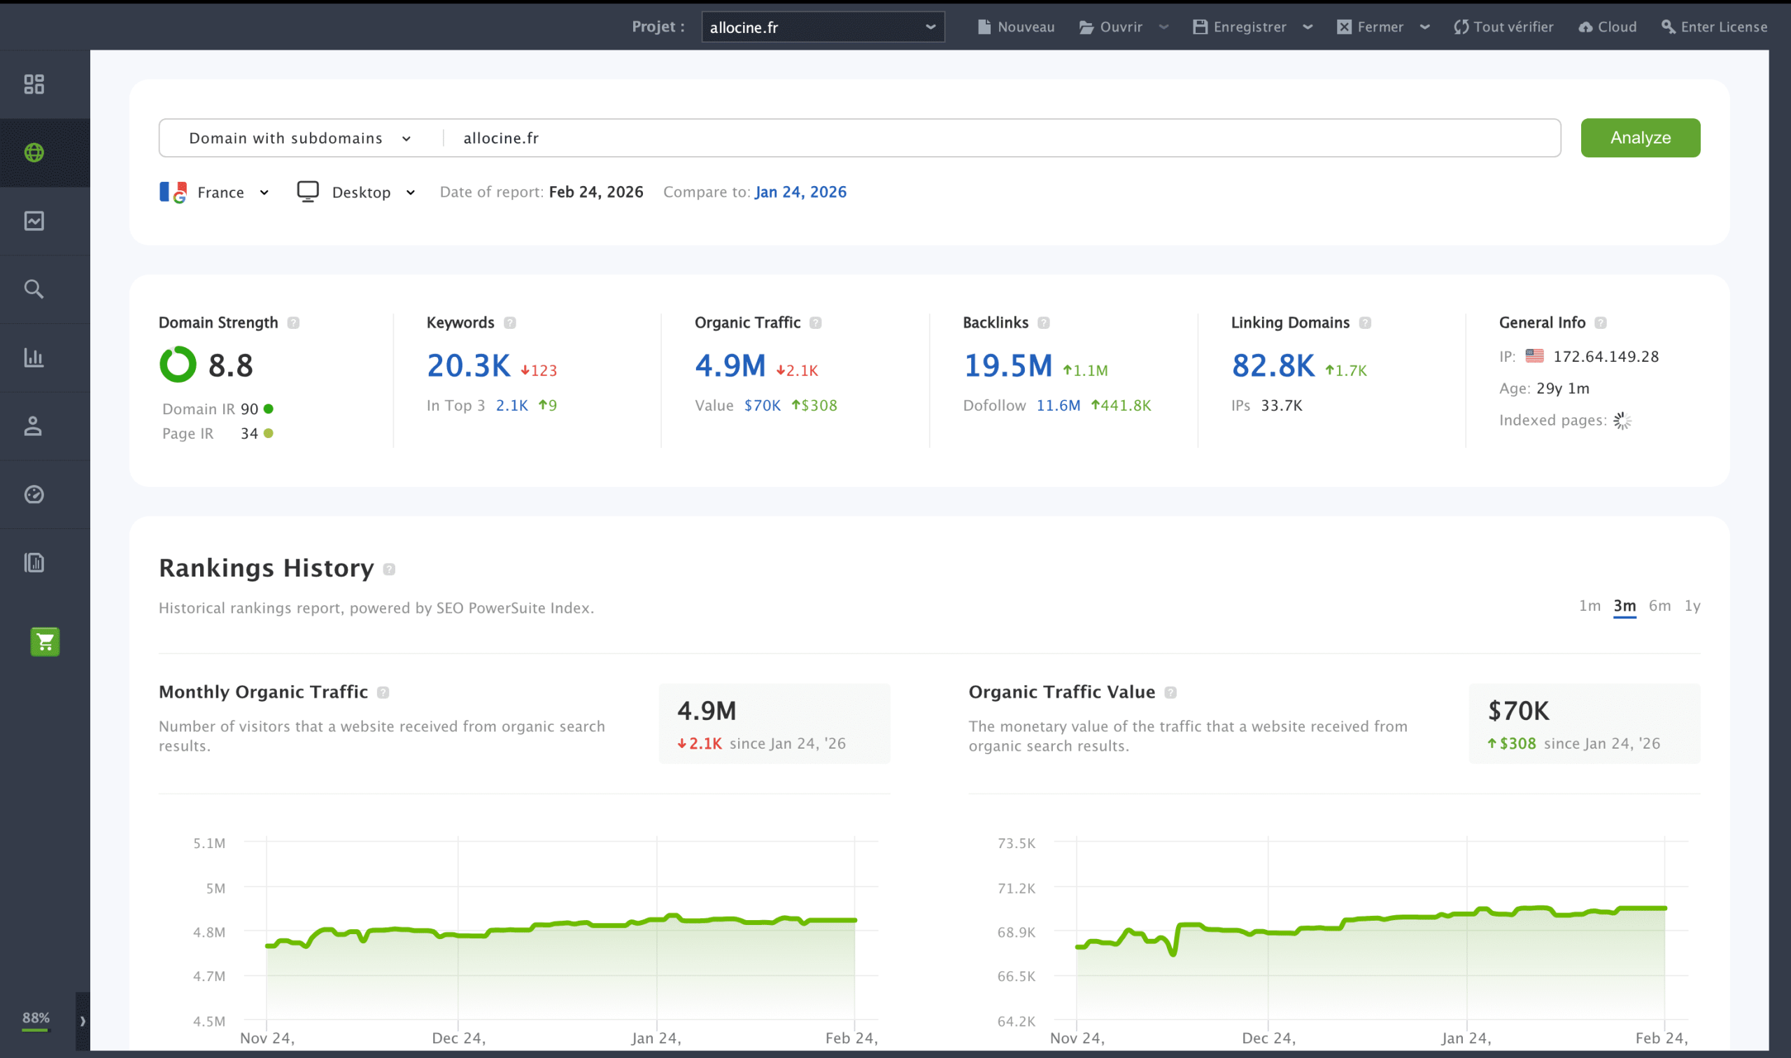This screenshot has height=1058, width=1791.
Task: Open the keyword research search tool
Action: click(33, 289)
